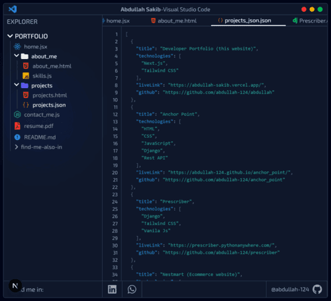
Task: Select the projects_json.json tab
Action: point(248,21)
